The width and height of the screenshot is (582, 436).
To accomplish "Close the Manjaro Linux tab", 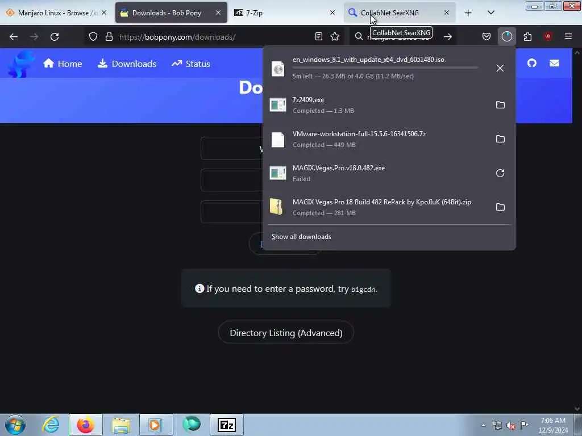I will [105, 13].
